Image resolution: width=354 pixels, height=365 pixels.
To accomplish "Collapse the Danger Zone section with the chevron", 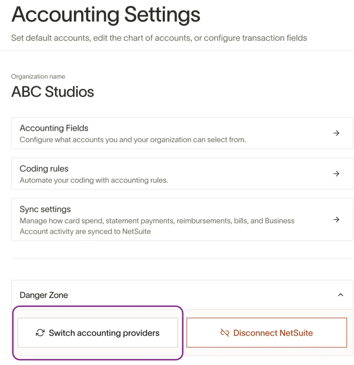I will coord(341,295).
